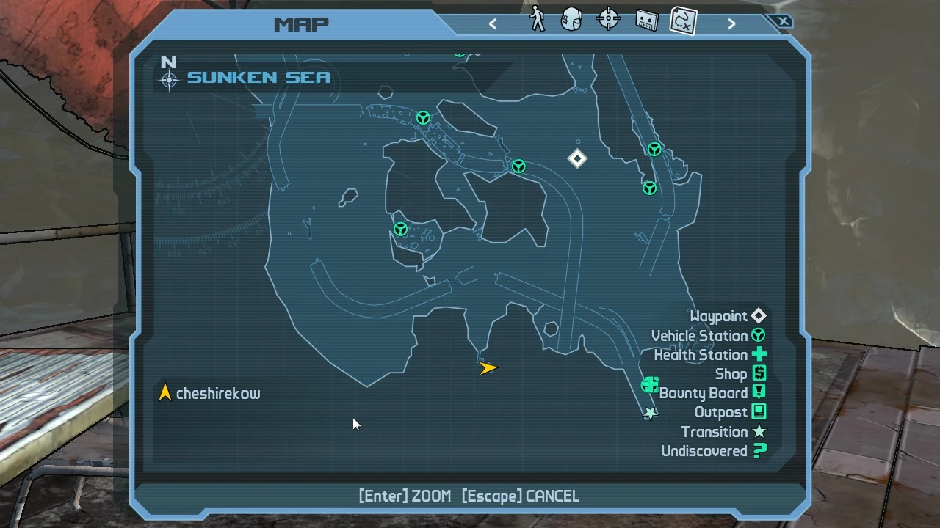Click the highlighted map tab icon

click(x=683, y=21)
